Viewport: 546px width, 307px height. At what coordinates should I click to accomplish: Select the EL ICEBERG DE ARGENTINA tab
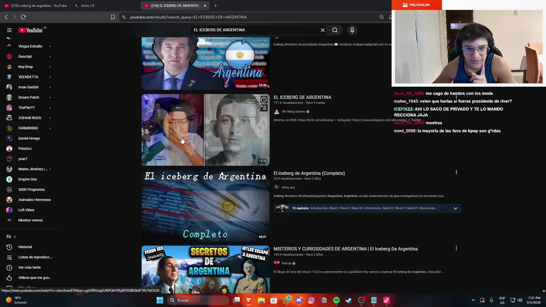pos(172,6)
